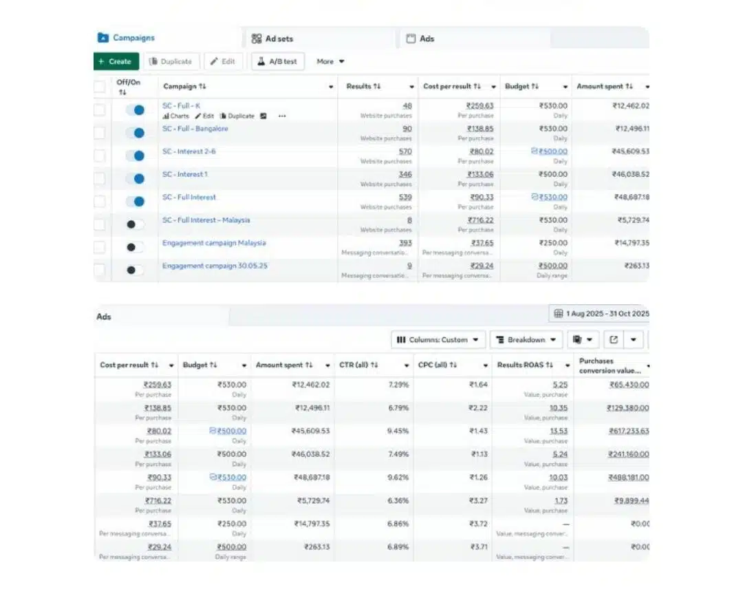Viewport: 743px width, 607px height.
Task: Enable the Engagement campaign Malaysia toggle
Action: click(135, 247)
